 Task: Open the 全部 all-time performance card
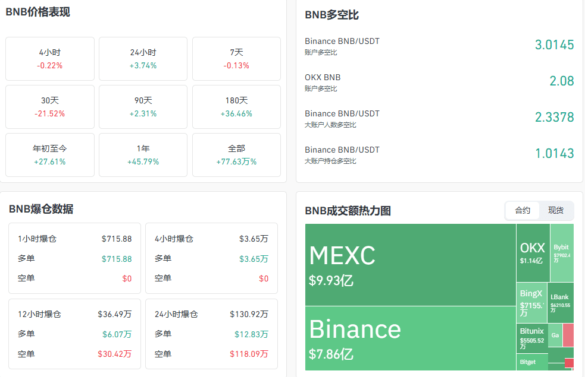click(x=236, y=154)
